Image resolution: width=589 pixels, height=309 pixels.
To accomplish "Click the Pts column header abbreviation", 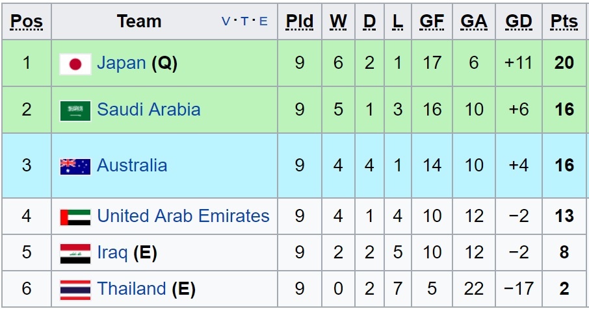I will 564,21.
